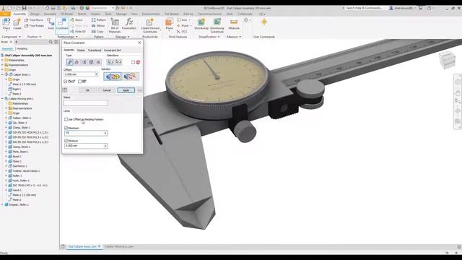Collapse the Caliper Moving end:1 node
Screen dimensions: 462x260
[3, 99]
